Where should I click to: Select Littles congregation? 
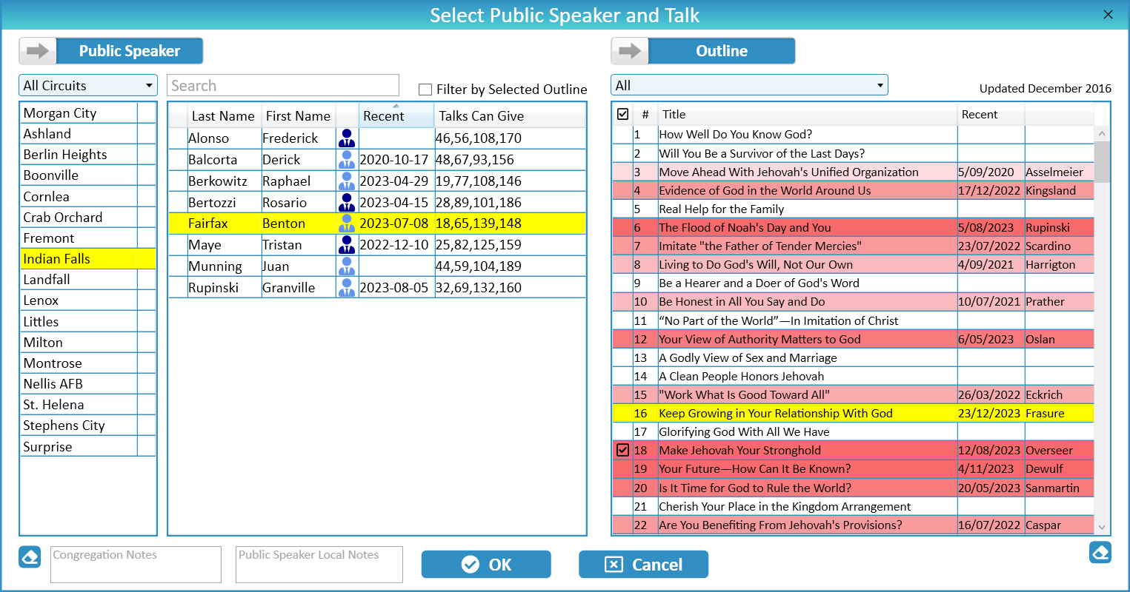click(x=88, y=322)
